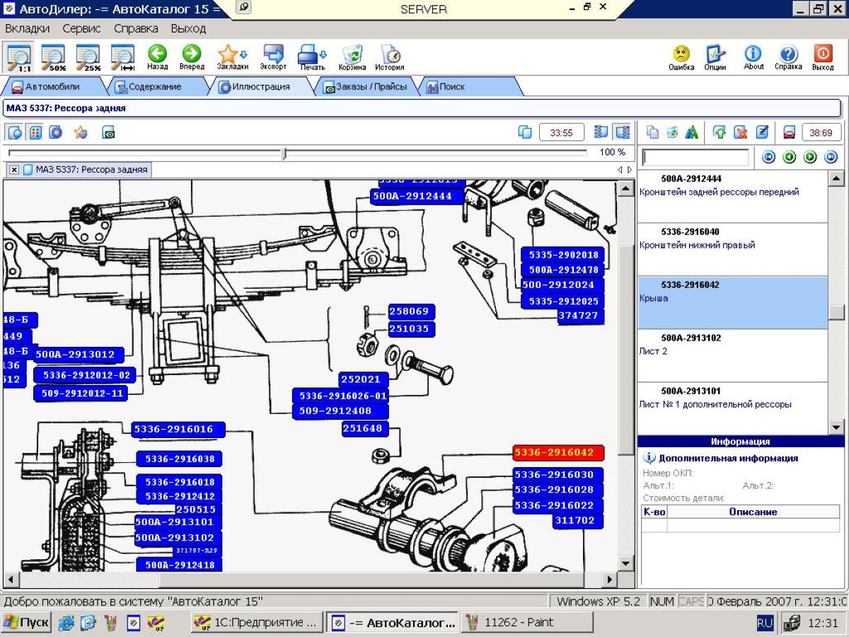Click the 33:55 counter field
Image resolution: width=849 pixels, height=637 pixels.
(562, 132)
